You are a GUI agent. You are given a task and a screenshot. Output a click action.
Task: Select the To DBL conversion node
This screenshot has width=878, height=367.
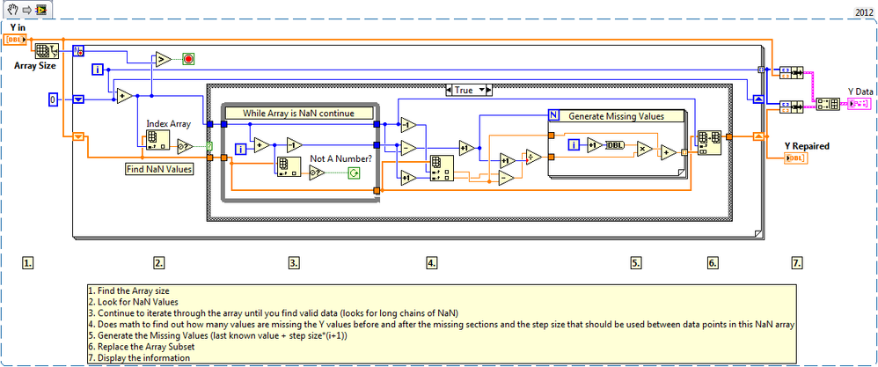pos(615,145)
